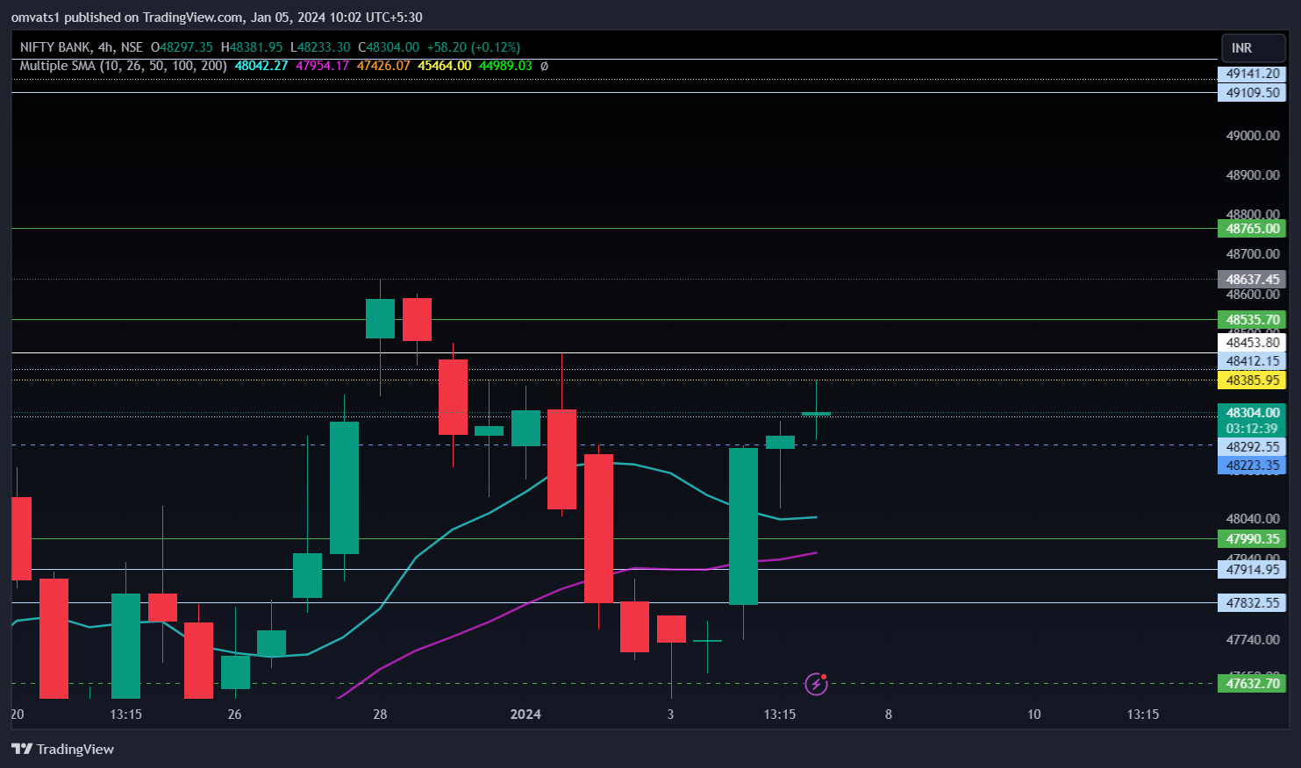Select the 47832.55 price label
This screenshot has height=768, width=1301.
(x=1252, y=603)
